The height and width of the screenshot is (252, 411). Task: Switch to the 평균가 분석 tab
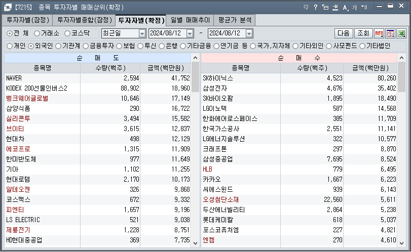[x=235, y=20]
